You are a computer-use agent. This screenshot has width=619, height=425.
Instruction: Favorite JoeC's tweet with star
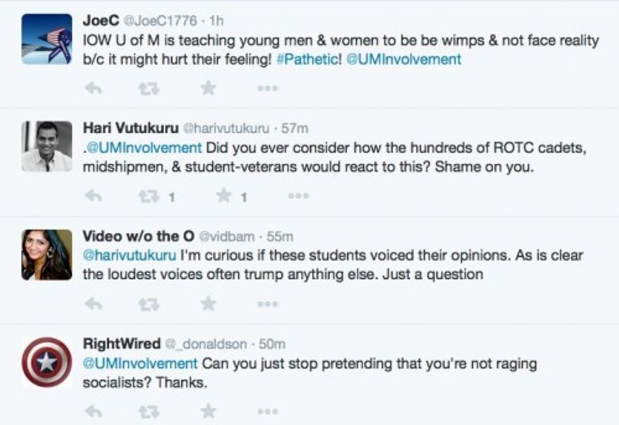pos(208,89)
